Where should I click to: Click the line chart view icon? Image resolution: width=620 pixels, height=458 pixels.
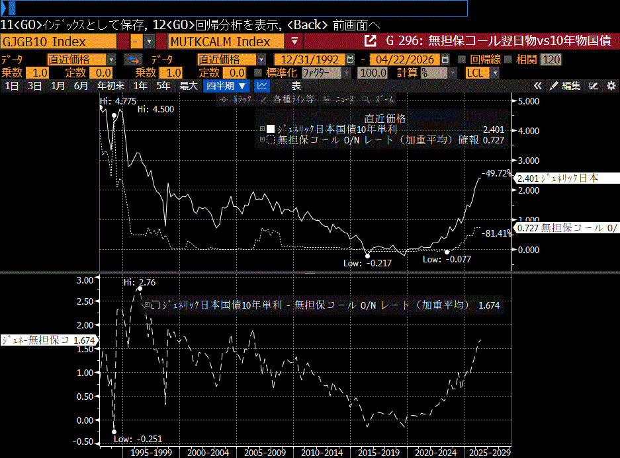pyautogui.click(x=262, y=86)
